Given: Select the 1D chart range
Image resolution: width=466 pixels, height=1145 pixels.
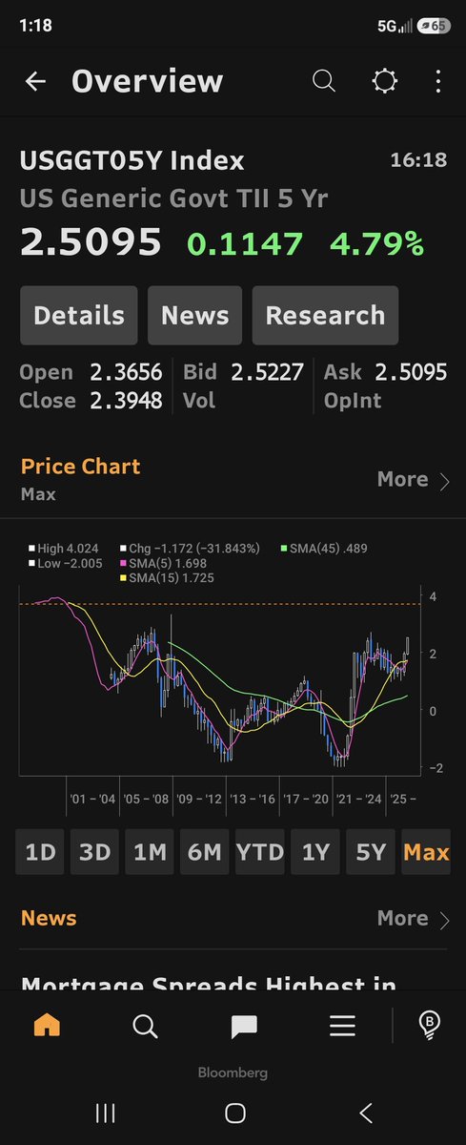Looking at the screenshot, I should pos(40,852).
